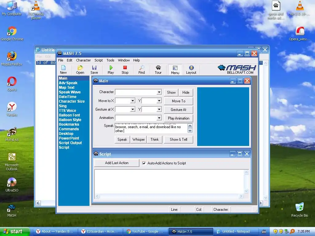This screenshot has height=236, width=315.
Task: Click the Windows start button
Action: (15, 231)
